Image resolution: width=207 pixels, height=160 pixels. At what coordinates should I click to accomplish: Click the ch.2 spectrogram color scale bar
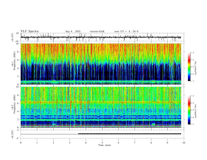tap(189, 110)
